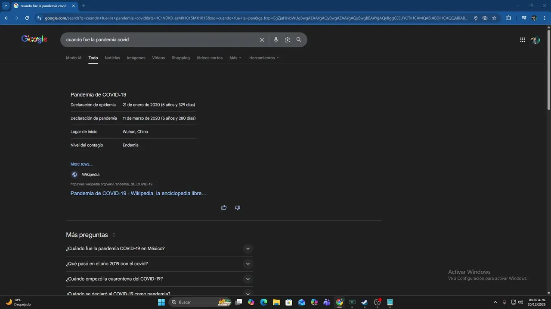The height and width of the screenshot is (309, 551).
Task: Bookmark this page with the star
Action: point(494,18)
